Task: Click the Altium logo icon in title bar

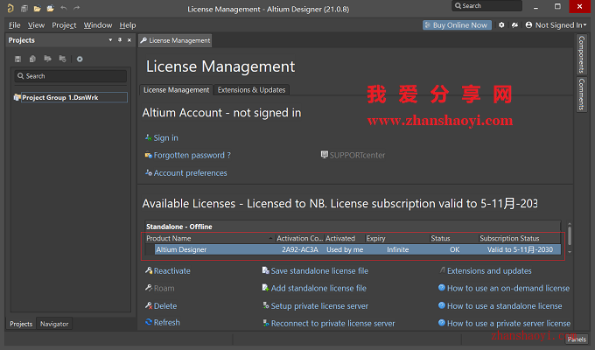Action: click(10, 8)
